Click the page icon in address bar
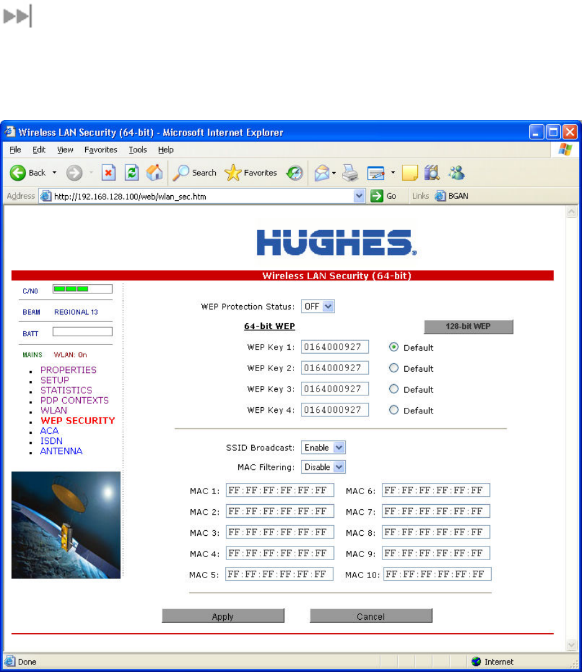582x672 pixels. point(46,196)
